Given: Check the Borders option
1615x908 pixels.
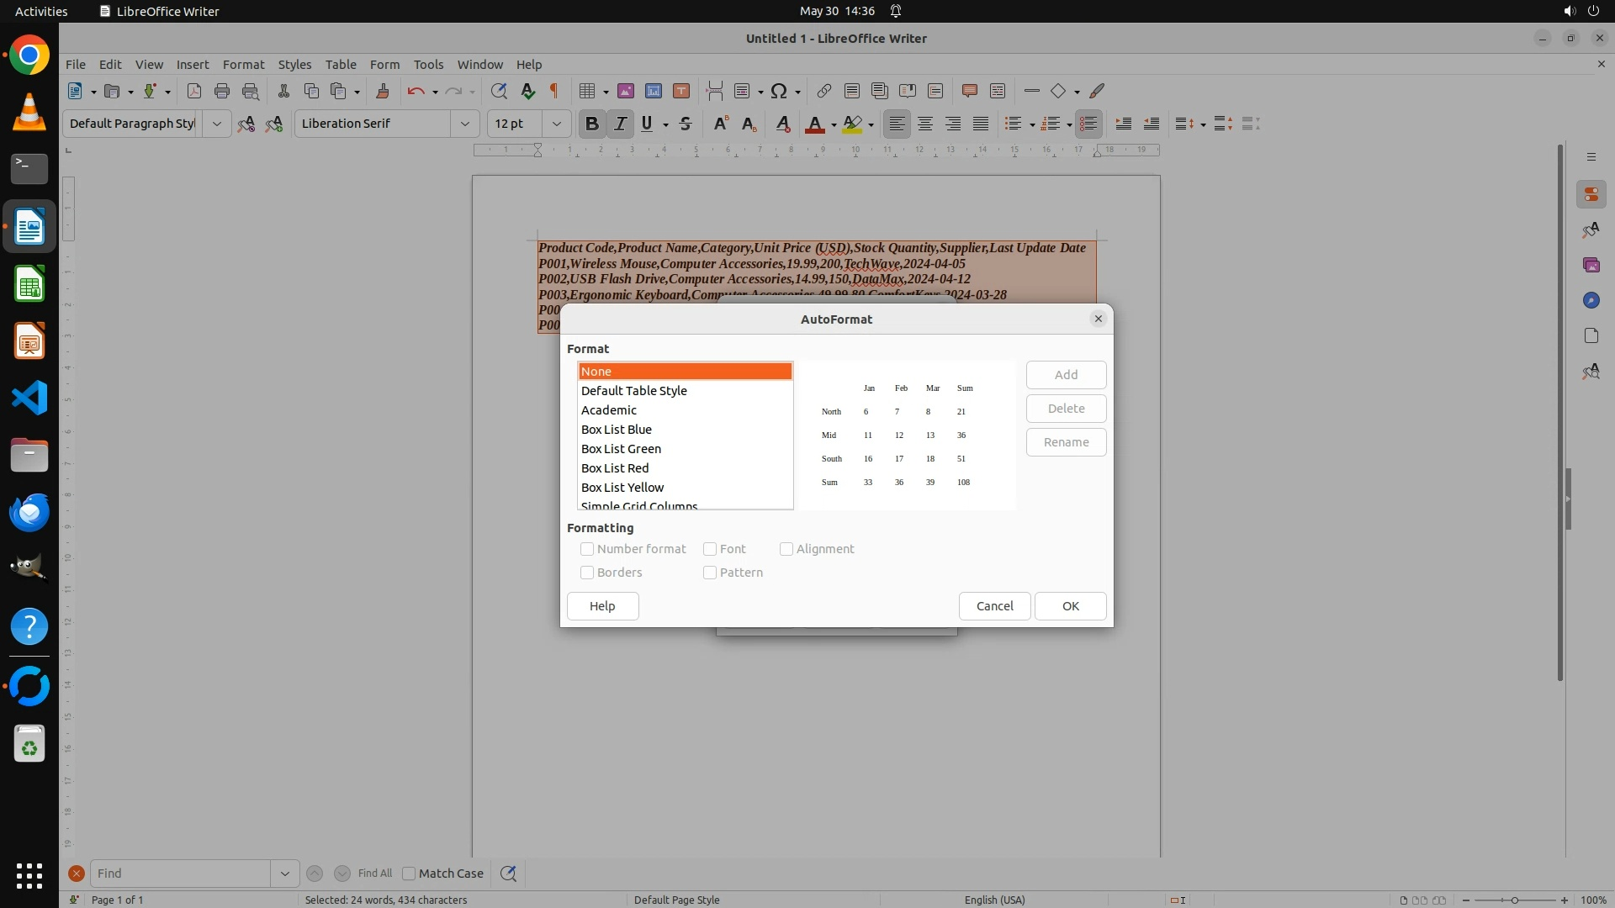Looking at the screenshot, I should (x=587, y=573).
